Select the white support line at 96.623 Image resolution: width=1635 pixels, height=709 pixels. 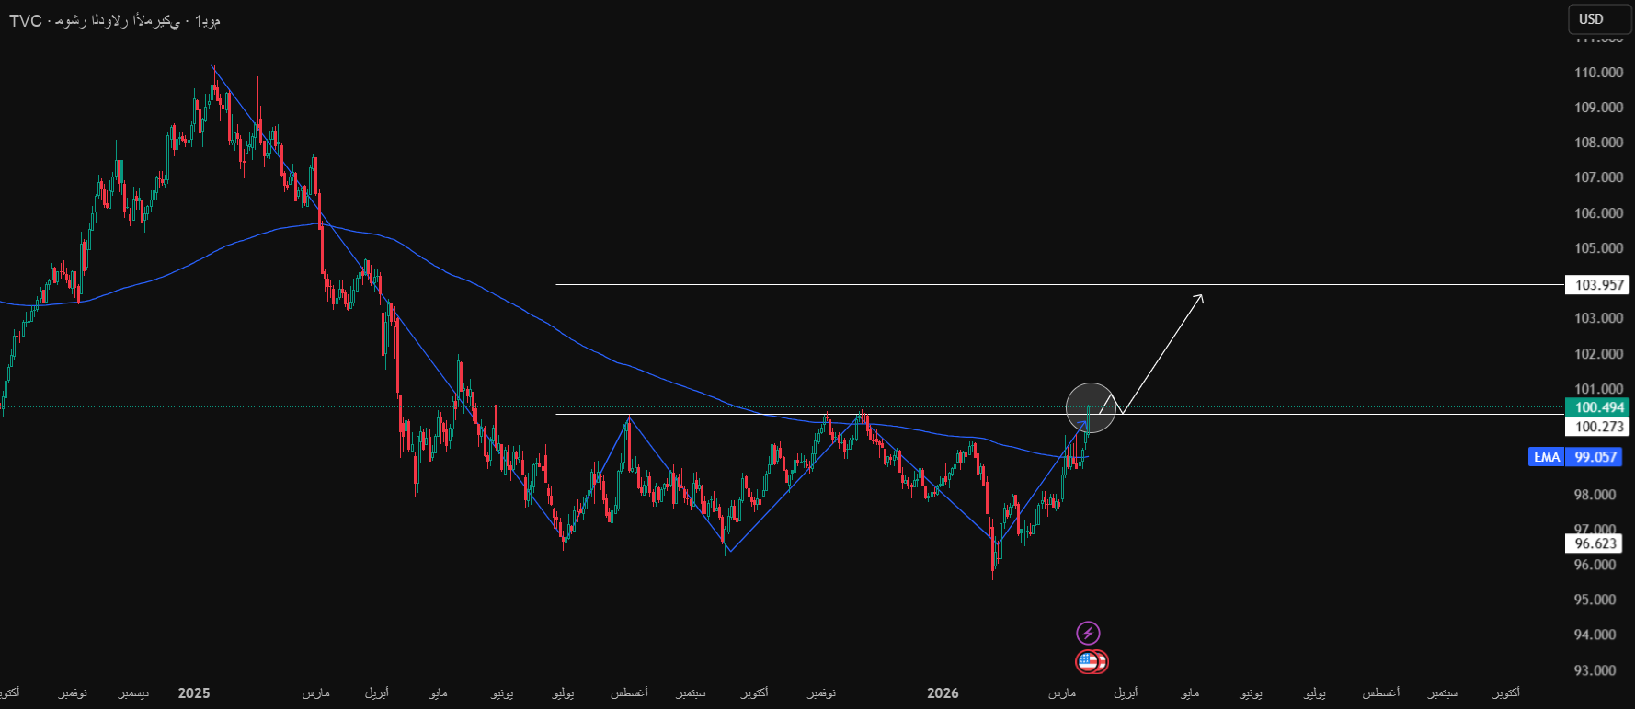coord(828,543)
